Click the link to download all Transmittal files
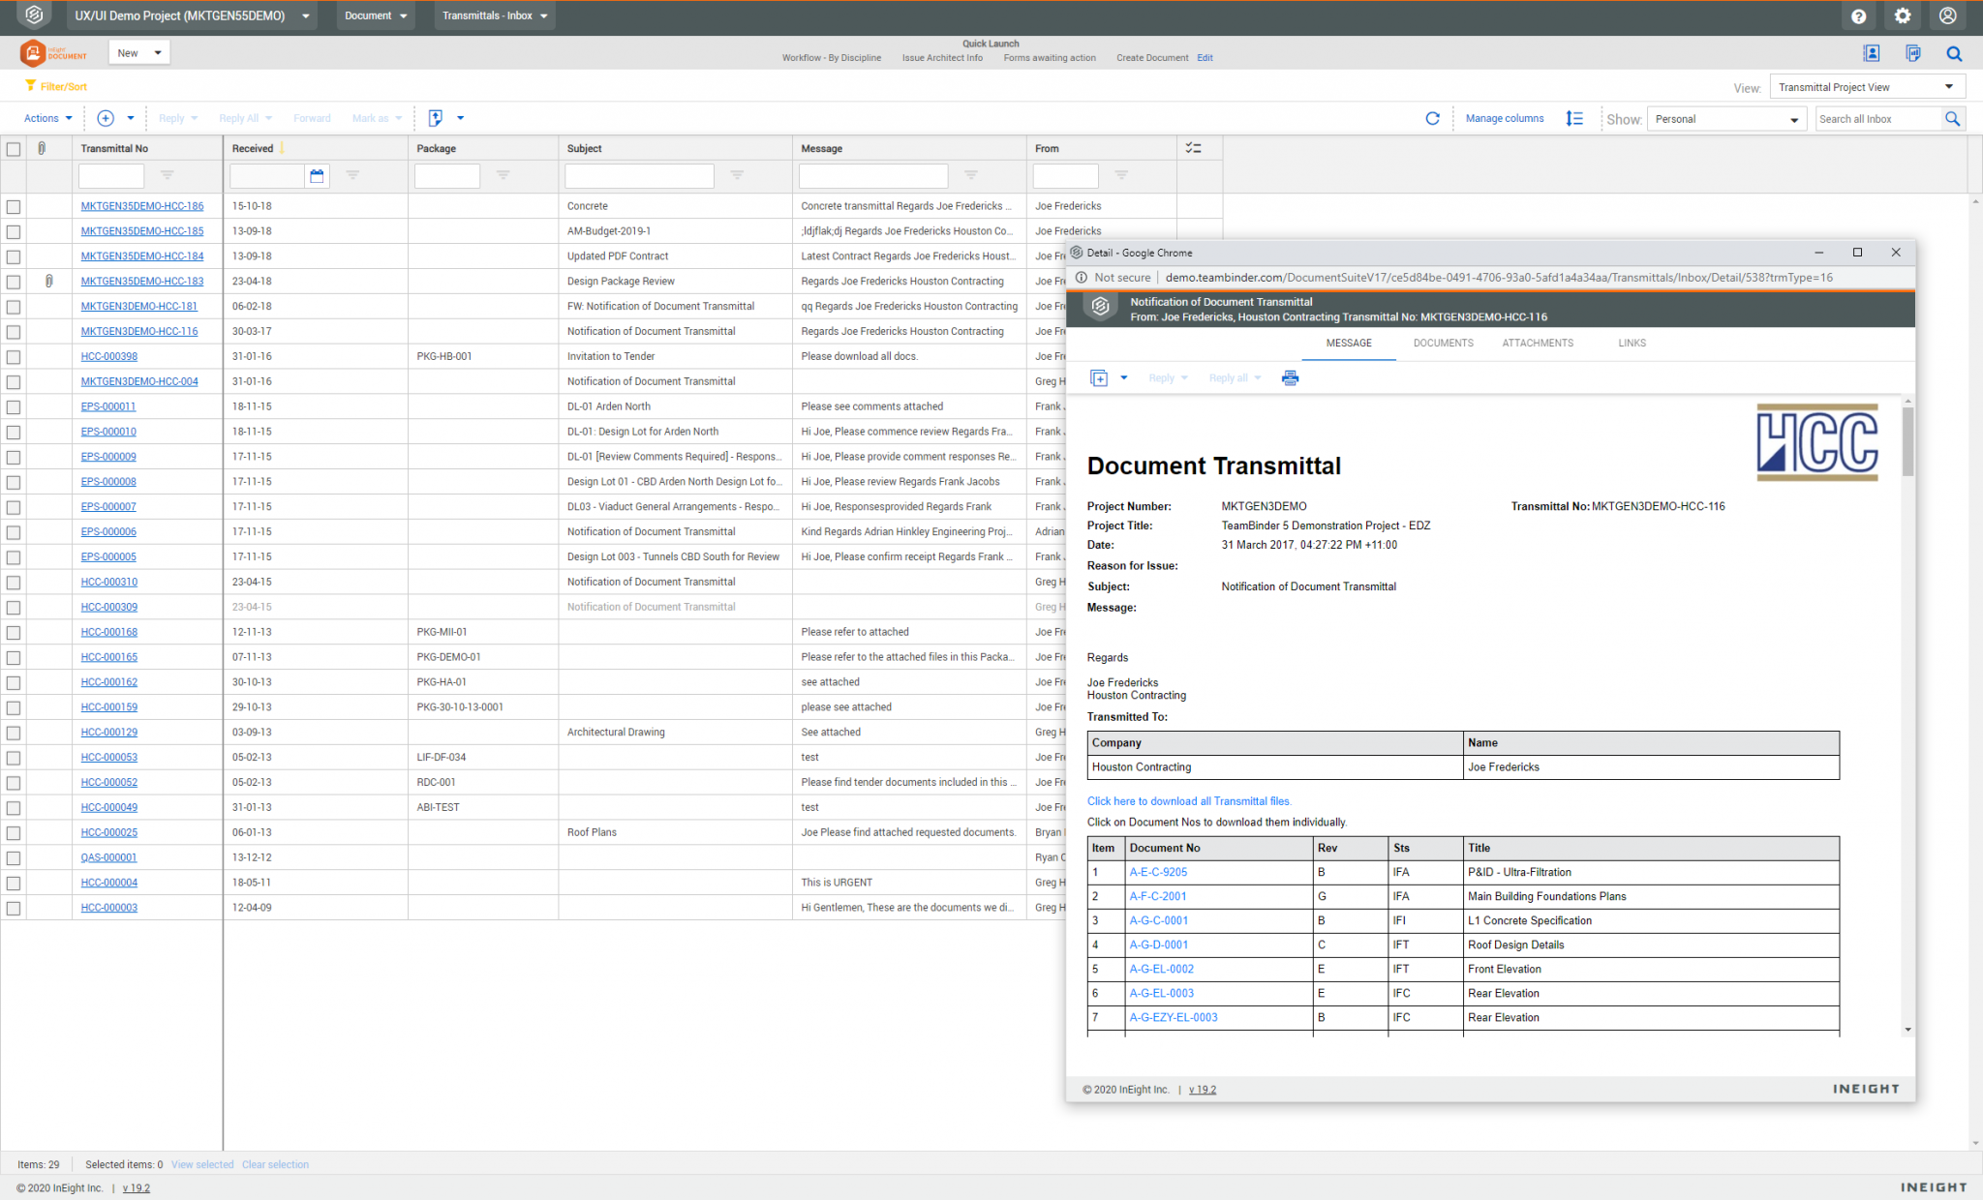Image resolution: width=1983 pixels, height=1200 pixels. [1189, 801]
